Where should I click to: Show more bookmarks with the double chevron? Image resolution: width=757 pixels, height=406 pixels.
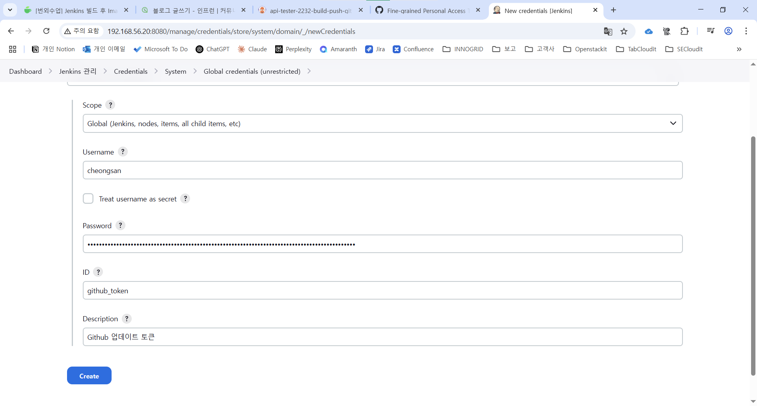tap(739, 49)
